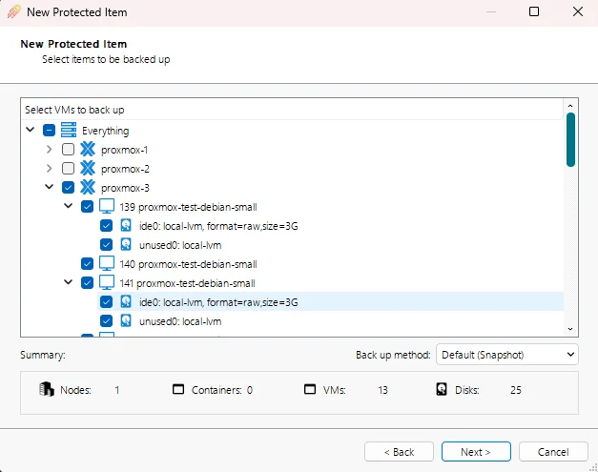This screenshot has height=472, width=598.
Task: Click the proxmox-1 node icon
Action: coord(88,149)
